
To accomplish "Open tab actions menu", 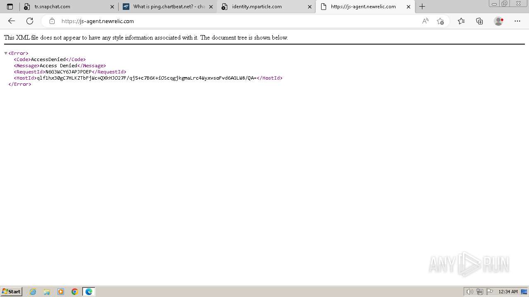I will pyautogui.click(x=10, y=7).
